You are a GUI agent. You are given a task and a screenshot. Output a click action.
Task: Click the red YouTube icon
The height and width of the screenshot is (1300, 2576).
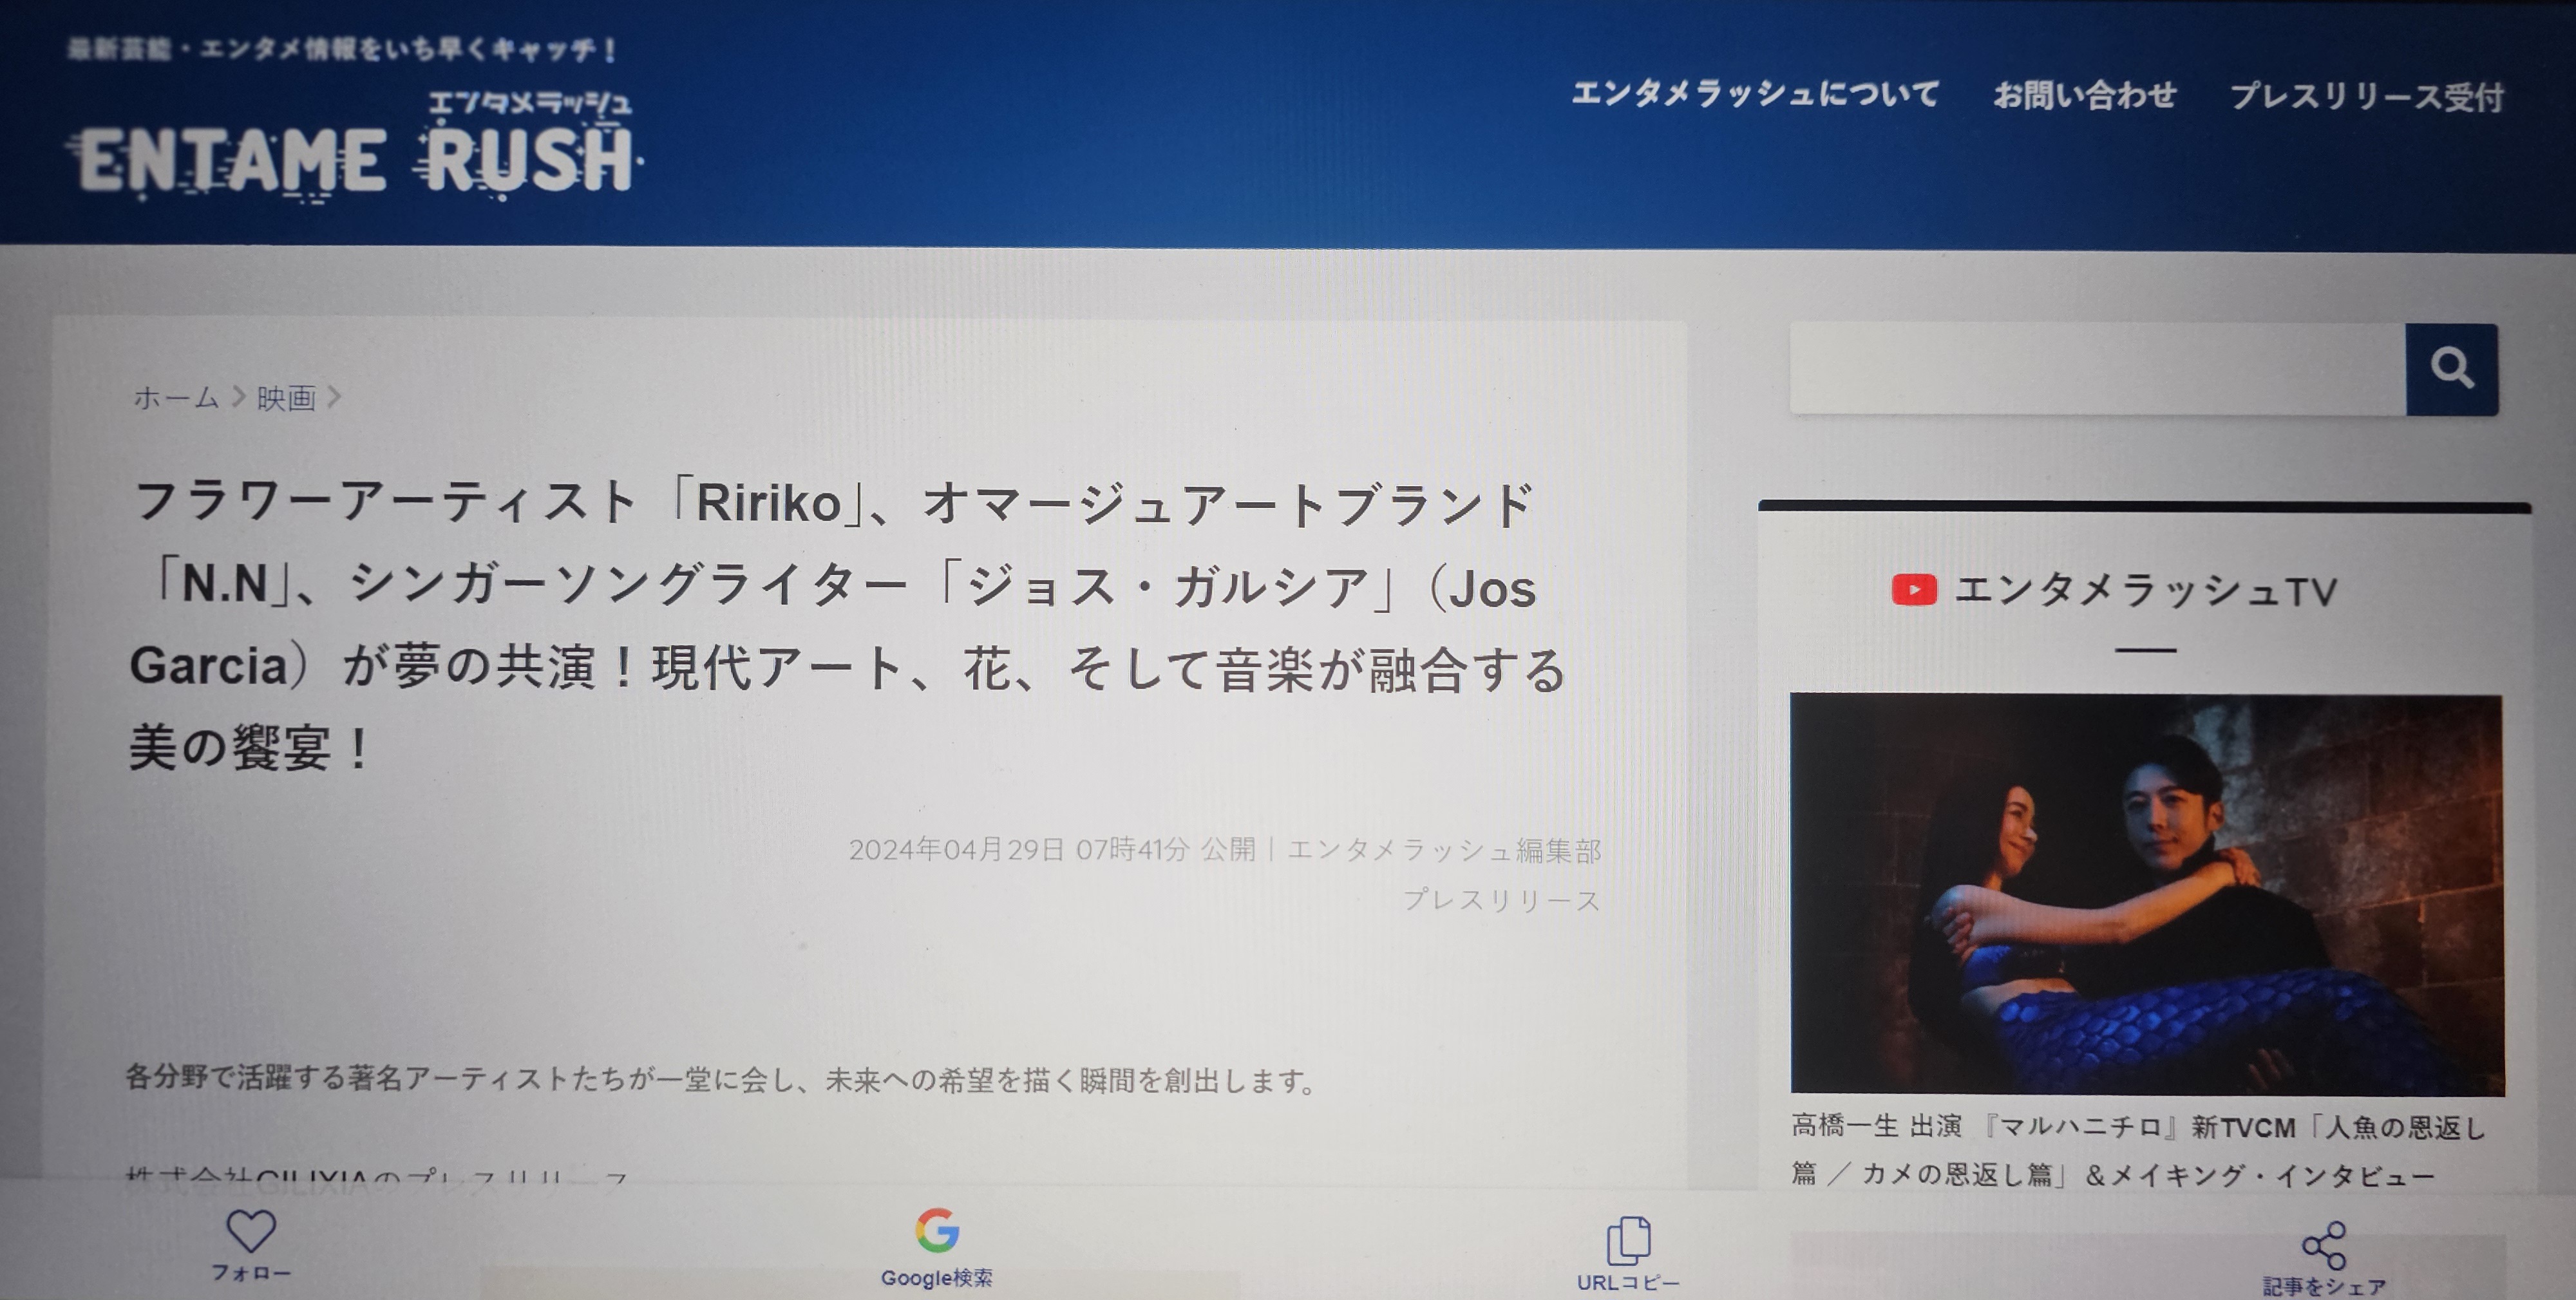coord(1913,590)
